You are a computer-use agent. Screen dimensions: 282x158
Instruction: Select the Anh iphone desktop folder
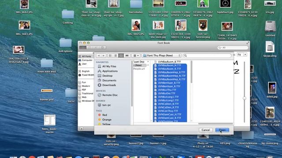[x=66, y=45]
